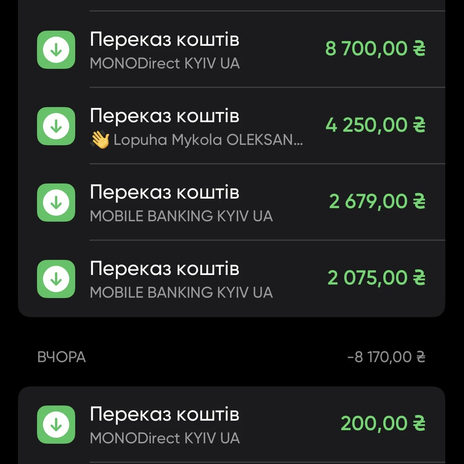Image resolution: width=464 pixels, height=464 pixels.
Task: Open MOBILE BANKING KYIV UA label of the 2 075,00 ₴ transfer
Action: coord(181,292)
